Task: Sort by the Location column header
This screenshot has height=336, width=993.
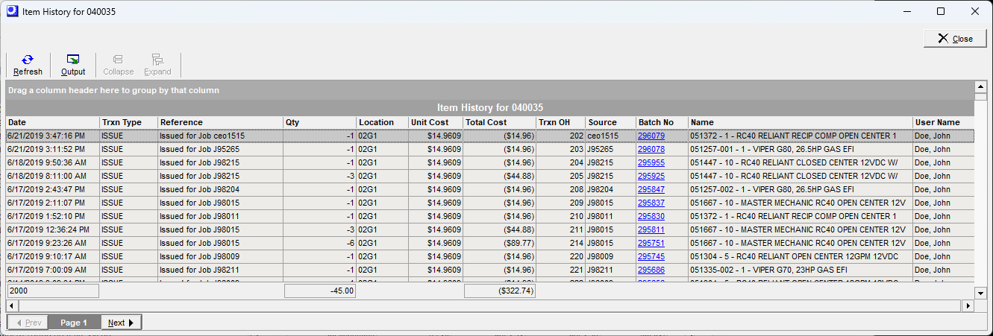Action: pyautogui.click(x=382, y=122)
